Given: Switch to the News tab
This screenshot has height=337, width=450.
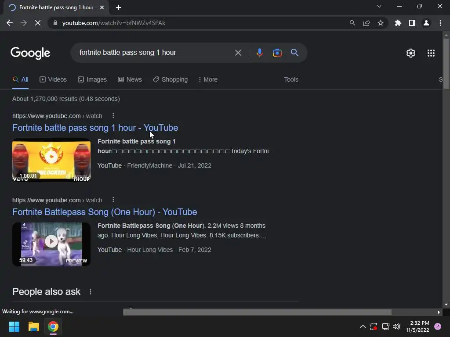Looking at the screenshot, I should click(130, 80).
